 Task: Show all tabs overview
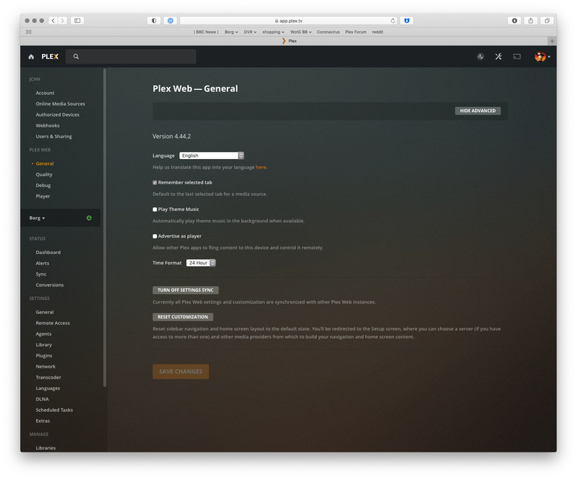tap(547, 21)
